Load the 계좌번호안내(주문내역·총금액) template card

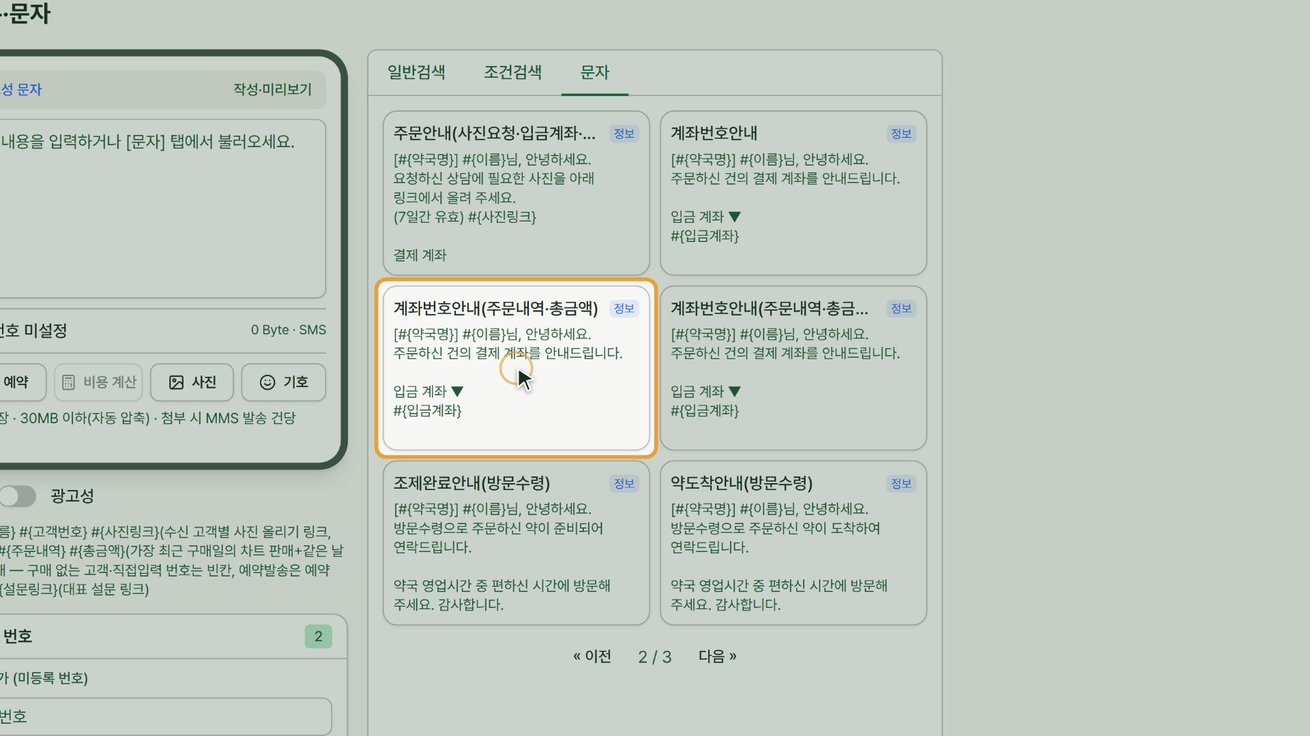tap(516, 368)
